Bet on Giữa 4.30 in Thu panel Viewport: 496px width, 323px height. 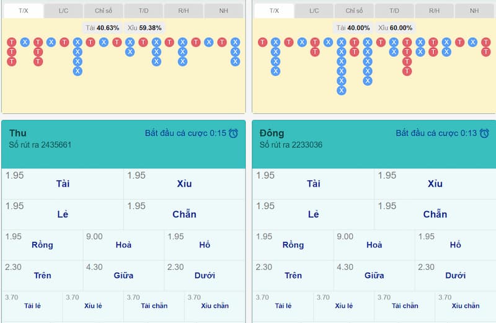(x=123, y=275)
